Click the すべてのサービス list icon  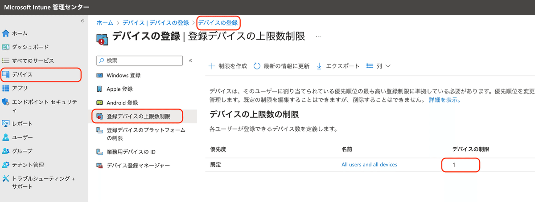[6, 61]
